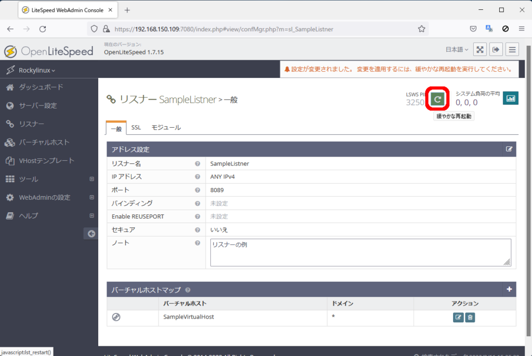Switch to the モジュール tab
The width and height of the screenshot is (532, 356).
[166, 128]
